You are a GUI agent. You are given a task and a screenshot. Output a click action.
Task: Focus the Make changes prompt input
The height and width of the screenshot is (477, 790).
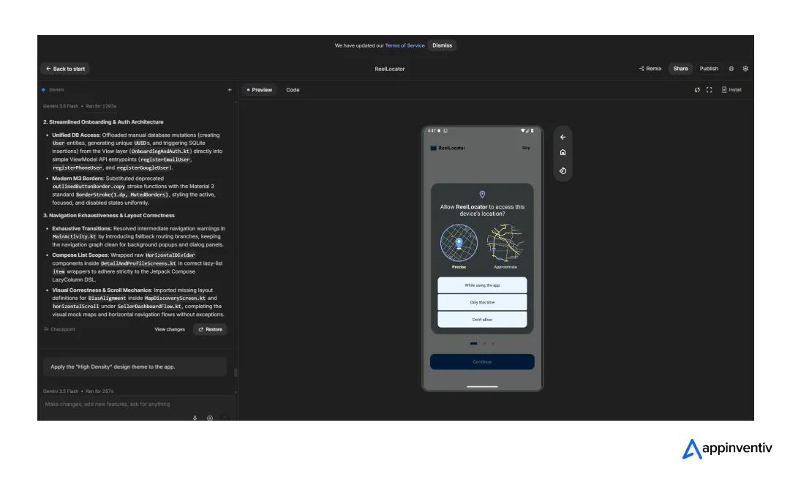pyautogui.click(x=136, y=405)
